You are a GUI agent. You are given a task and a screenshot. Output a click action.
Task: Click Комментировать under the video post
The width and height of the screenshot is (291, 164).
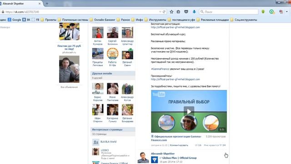179,145
